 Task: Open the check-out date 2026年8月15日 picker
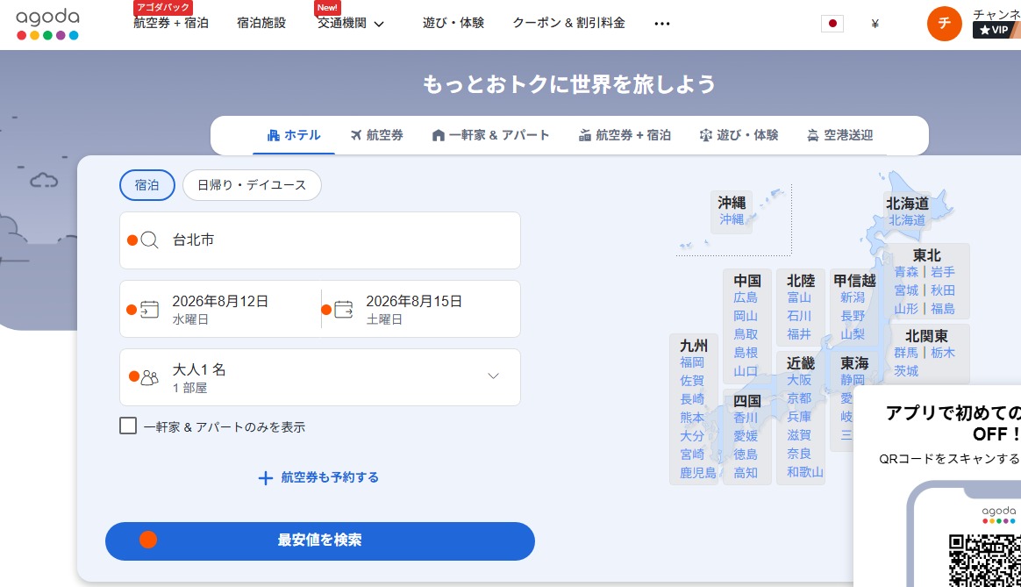421,309
